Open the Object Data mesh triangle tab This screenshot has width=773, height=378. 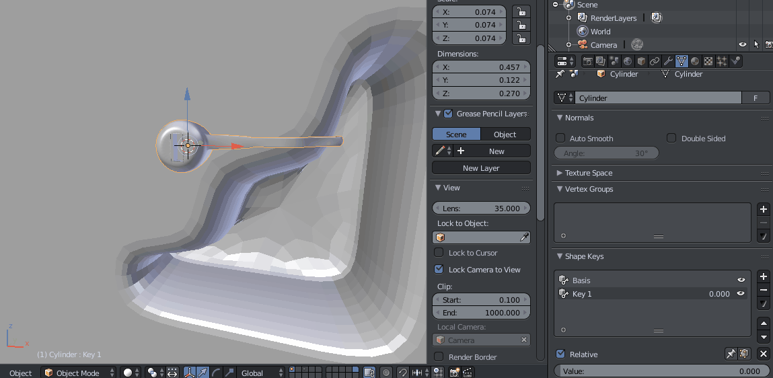(x=682, y=61)
